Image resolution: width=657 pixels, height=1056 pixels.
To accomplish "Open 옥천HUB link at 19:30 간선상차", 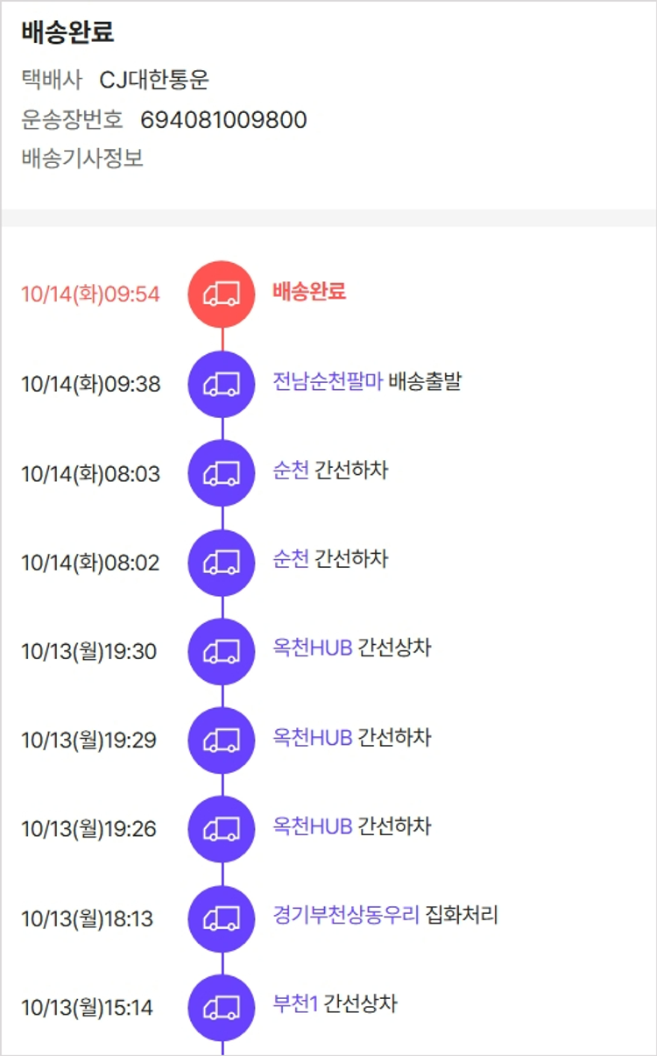I will pyautogui.click(x=313, y=649).
